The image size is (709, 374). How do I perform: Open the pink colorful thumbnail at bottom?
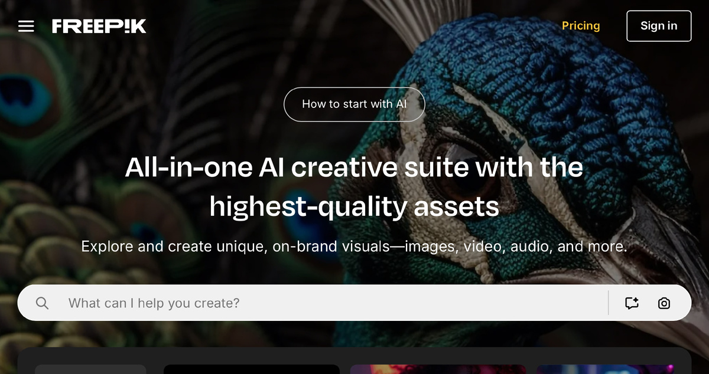(438, 369)
